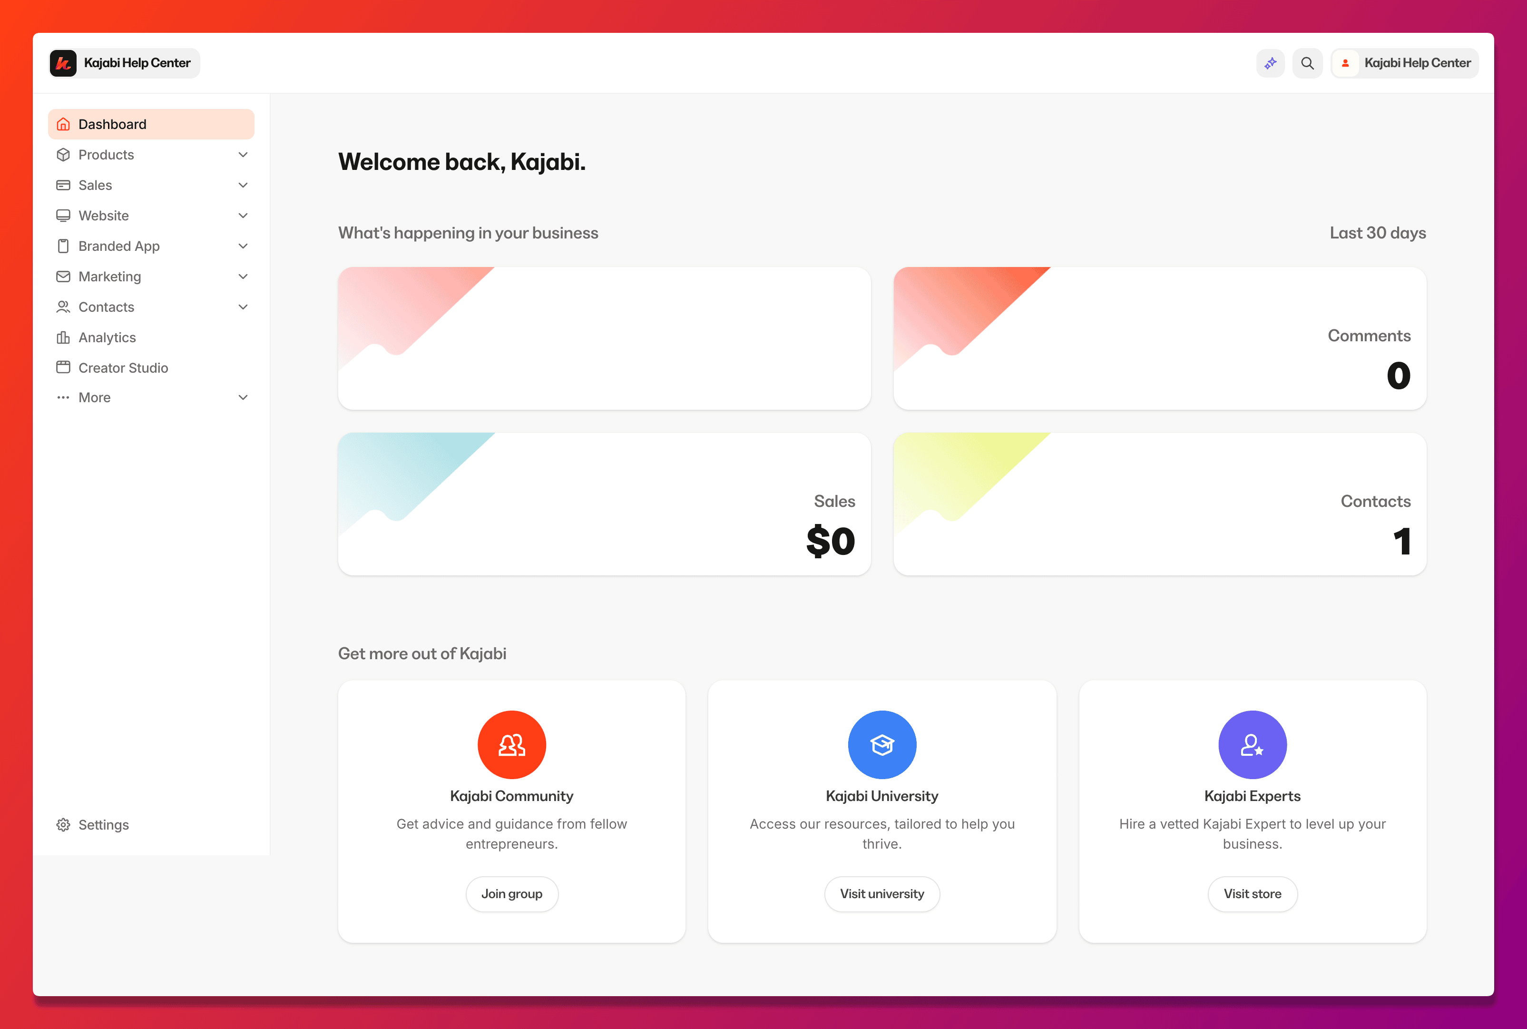Click the Visit store button

tap(1252, 894)
